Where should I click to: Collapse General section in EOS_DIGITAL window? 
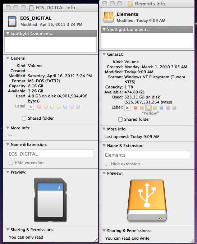(x=8, y=58)
